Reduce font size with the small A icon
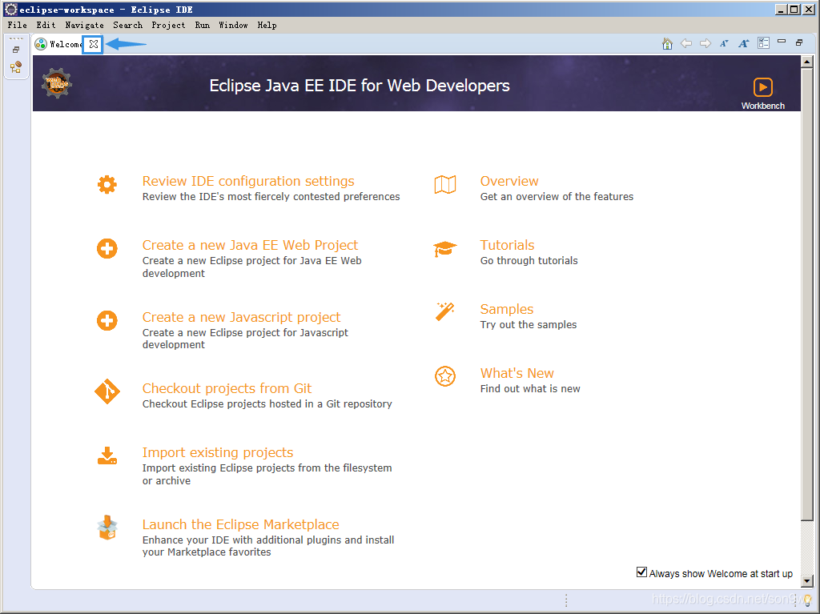Image resolution: width=820 pixels, height=614 pixels. coord(724,43)
